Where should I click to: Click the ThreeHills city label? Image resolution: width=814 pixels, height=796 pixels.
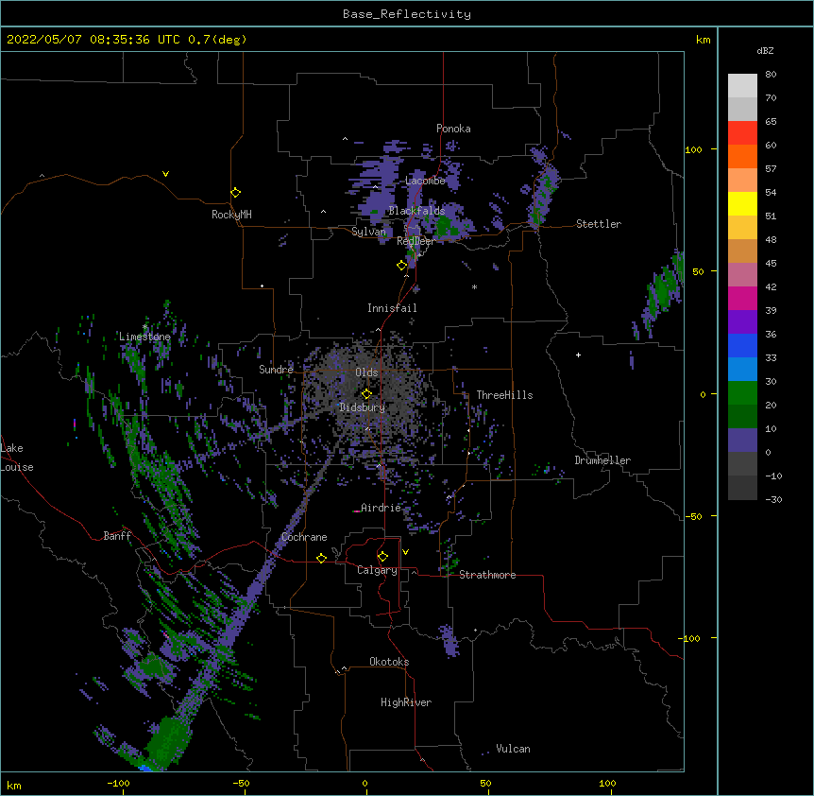(x=504, y=395)
